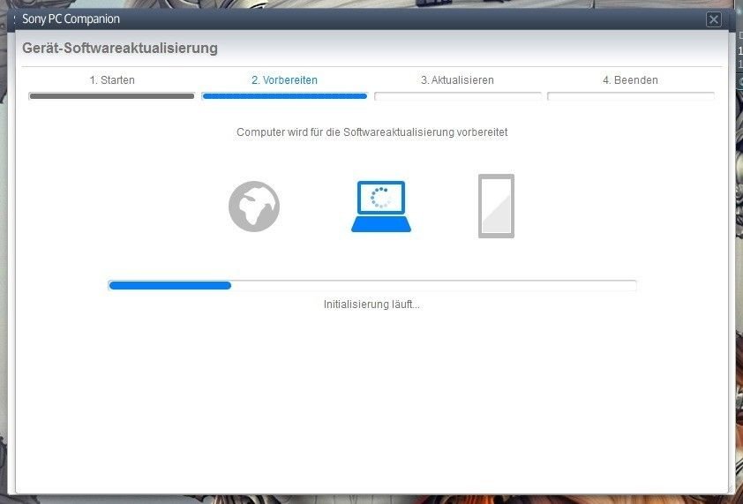Viewport: 743px width, 504px height.
Task: Select the '1. Starten' step
Action: [112, 80]
